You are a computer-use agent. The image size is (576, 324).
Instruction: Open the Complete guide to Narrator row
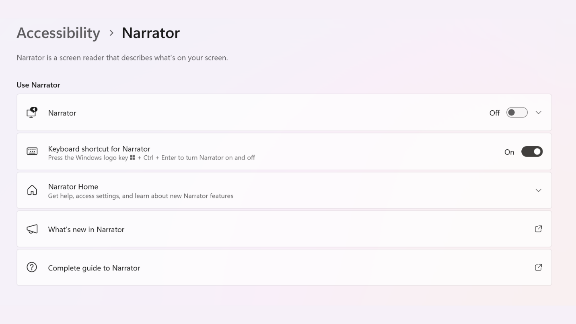pos(284,268)
